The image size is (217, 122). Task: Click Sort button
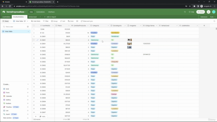click(63, 21)
